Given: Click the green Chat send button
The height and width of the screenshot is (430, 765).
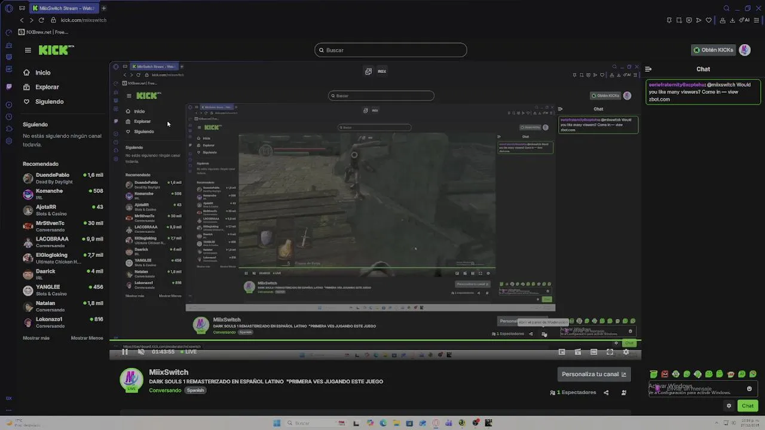Looking at the screenshot, I should pos(748,406).
